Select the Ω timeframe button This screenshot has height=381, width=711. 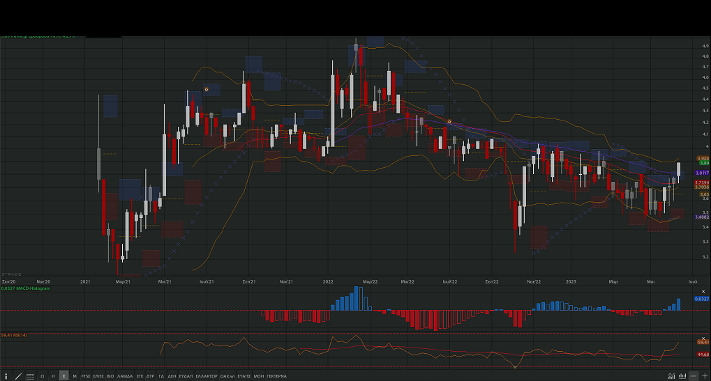point(42,376)
